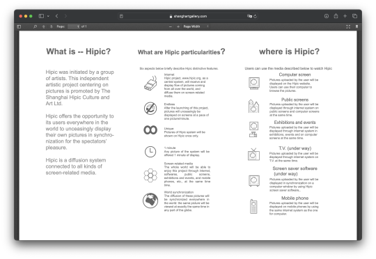Open the PDF find search tool
This screenshot has height=259, width=376.
click(x=36, y=26)
